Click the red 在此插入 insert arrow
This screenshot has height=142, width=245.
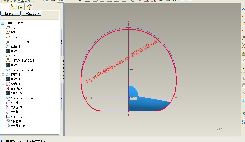coord(8,89)
